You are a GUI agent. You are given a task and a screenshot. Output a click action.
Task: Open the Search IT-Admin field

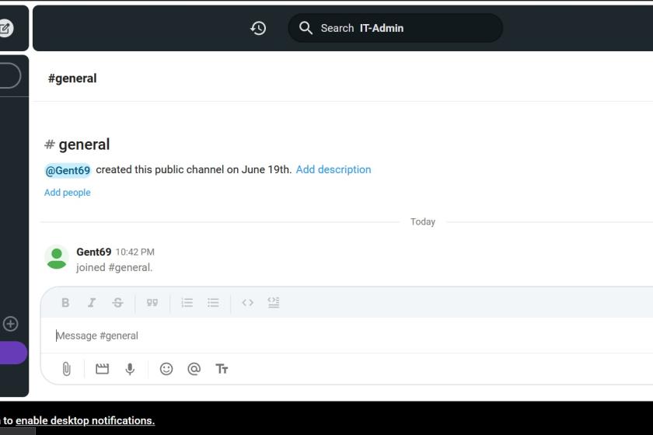(x=395, y=28)
